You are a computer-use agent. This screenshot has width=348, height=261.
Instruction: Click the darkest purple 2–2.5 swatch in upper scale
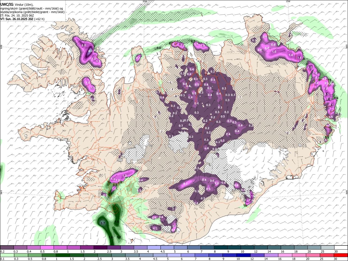point(100,247)
